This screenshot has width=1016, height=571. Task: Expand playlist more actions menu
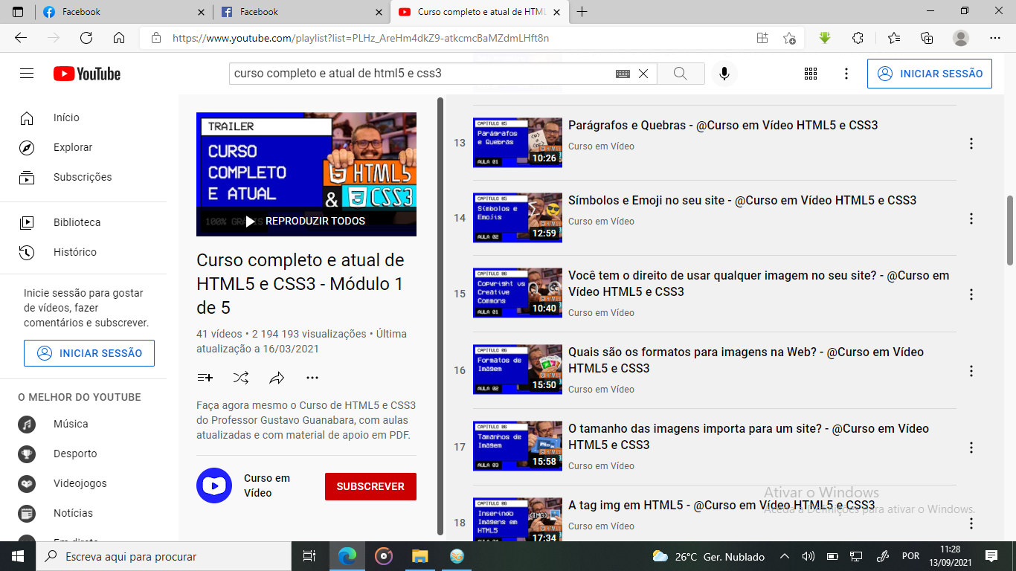point(312,378)
